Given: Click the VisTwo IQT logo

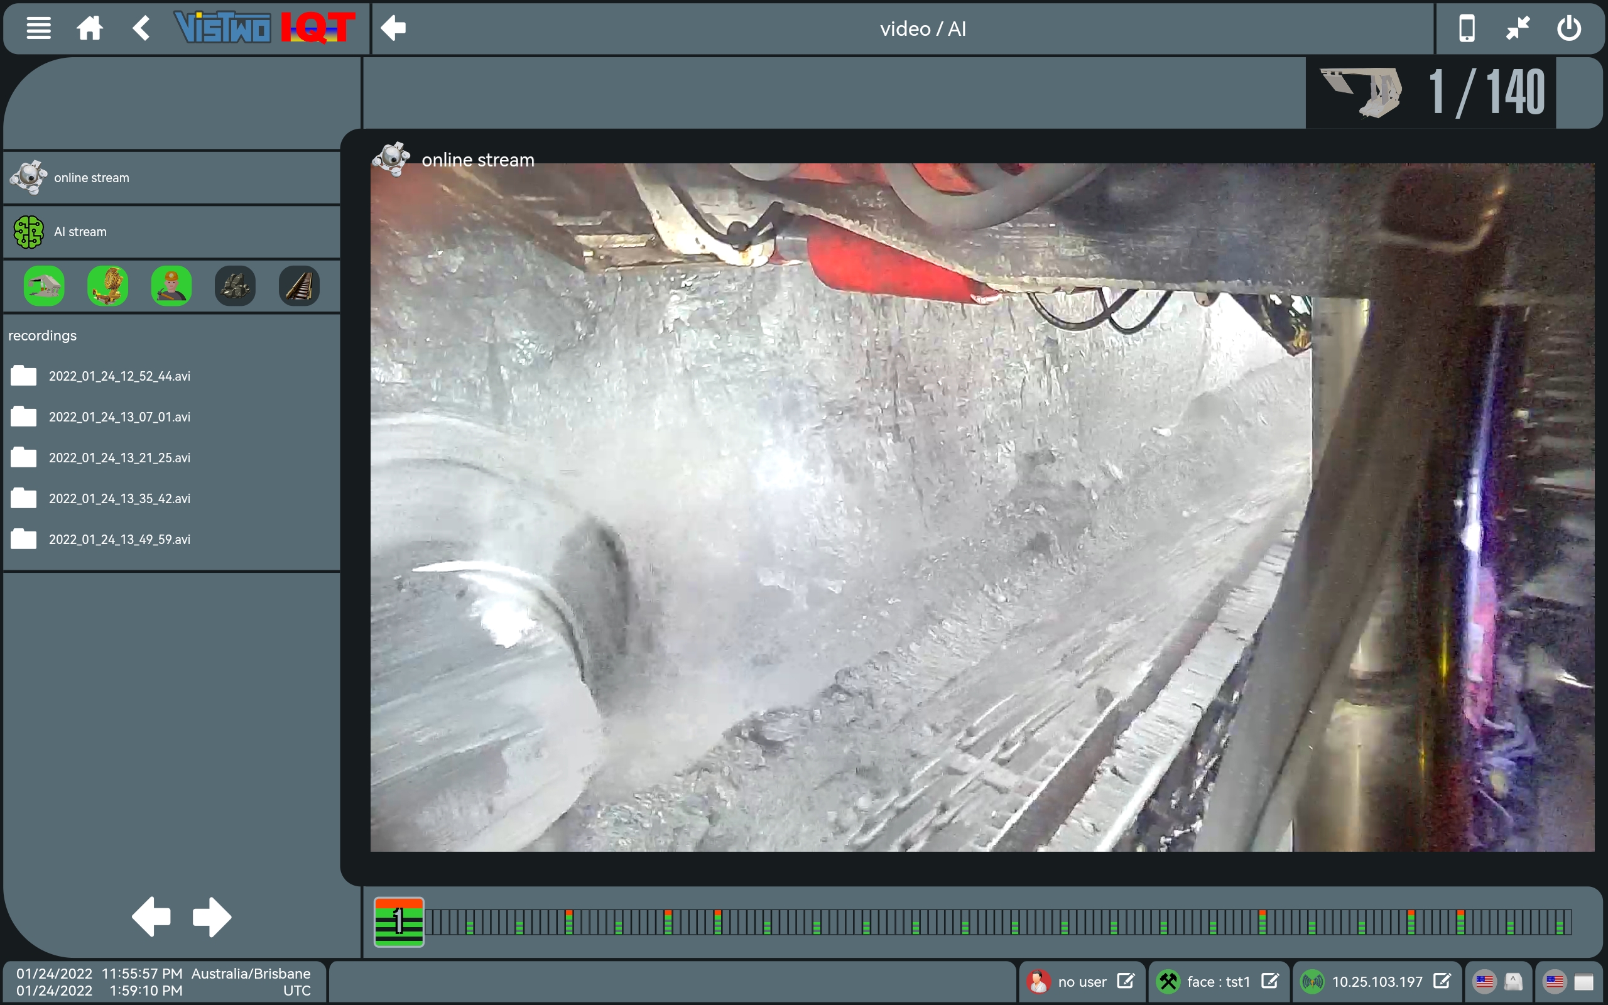Looking at the screenshot, I should point(264,28).
